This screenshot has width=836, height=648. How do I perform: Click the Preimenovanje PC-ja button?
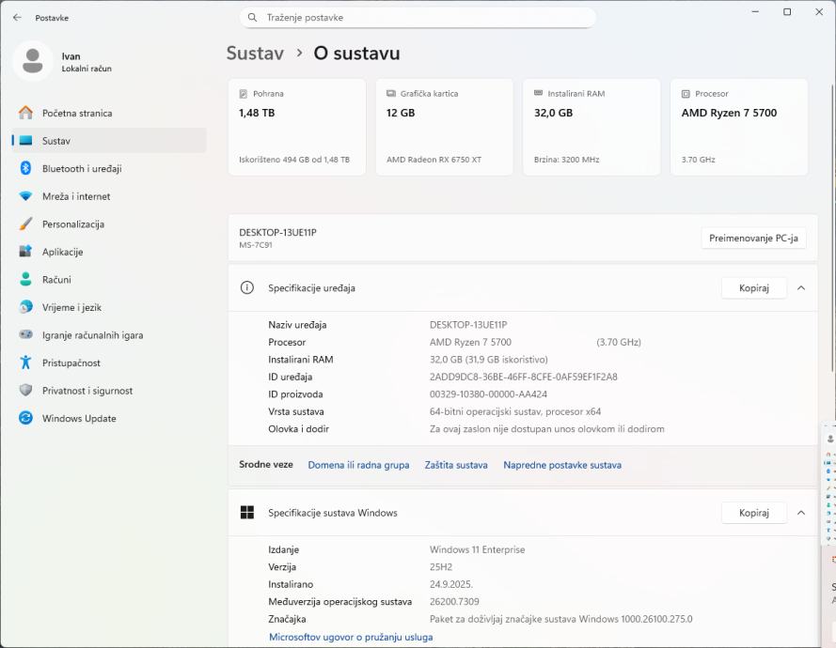coord(753,239)
